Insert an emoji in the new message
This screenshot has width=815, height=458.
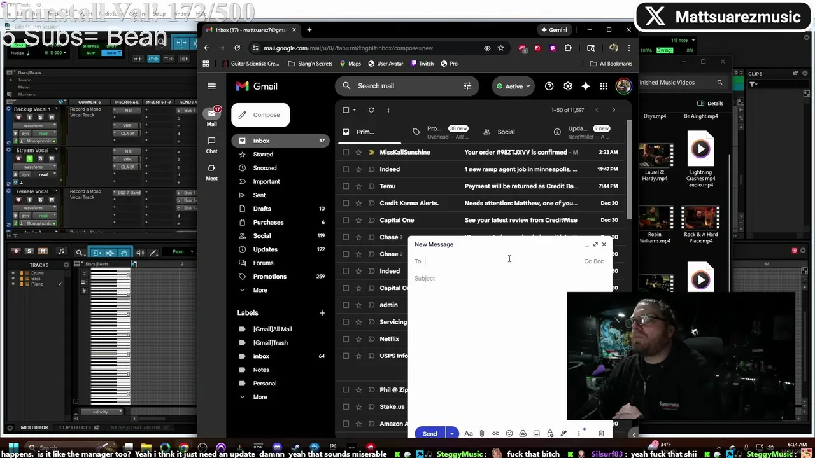pyautogui.click(x=509, y=434)
